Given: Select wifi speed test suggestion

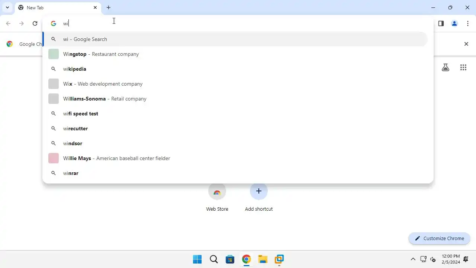Looking at the screenshot, I should 235,114.
